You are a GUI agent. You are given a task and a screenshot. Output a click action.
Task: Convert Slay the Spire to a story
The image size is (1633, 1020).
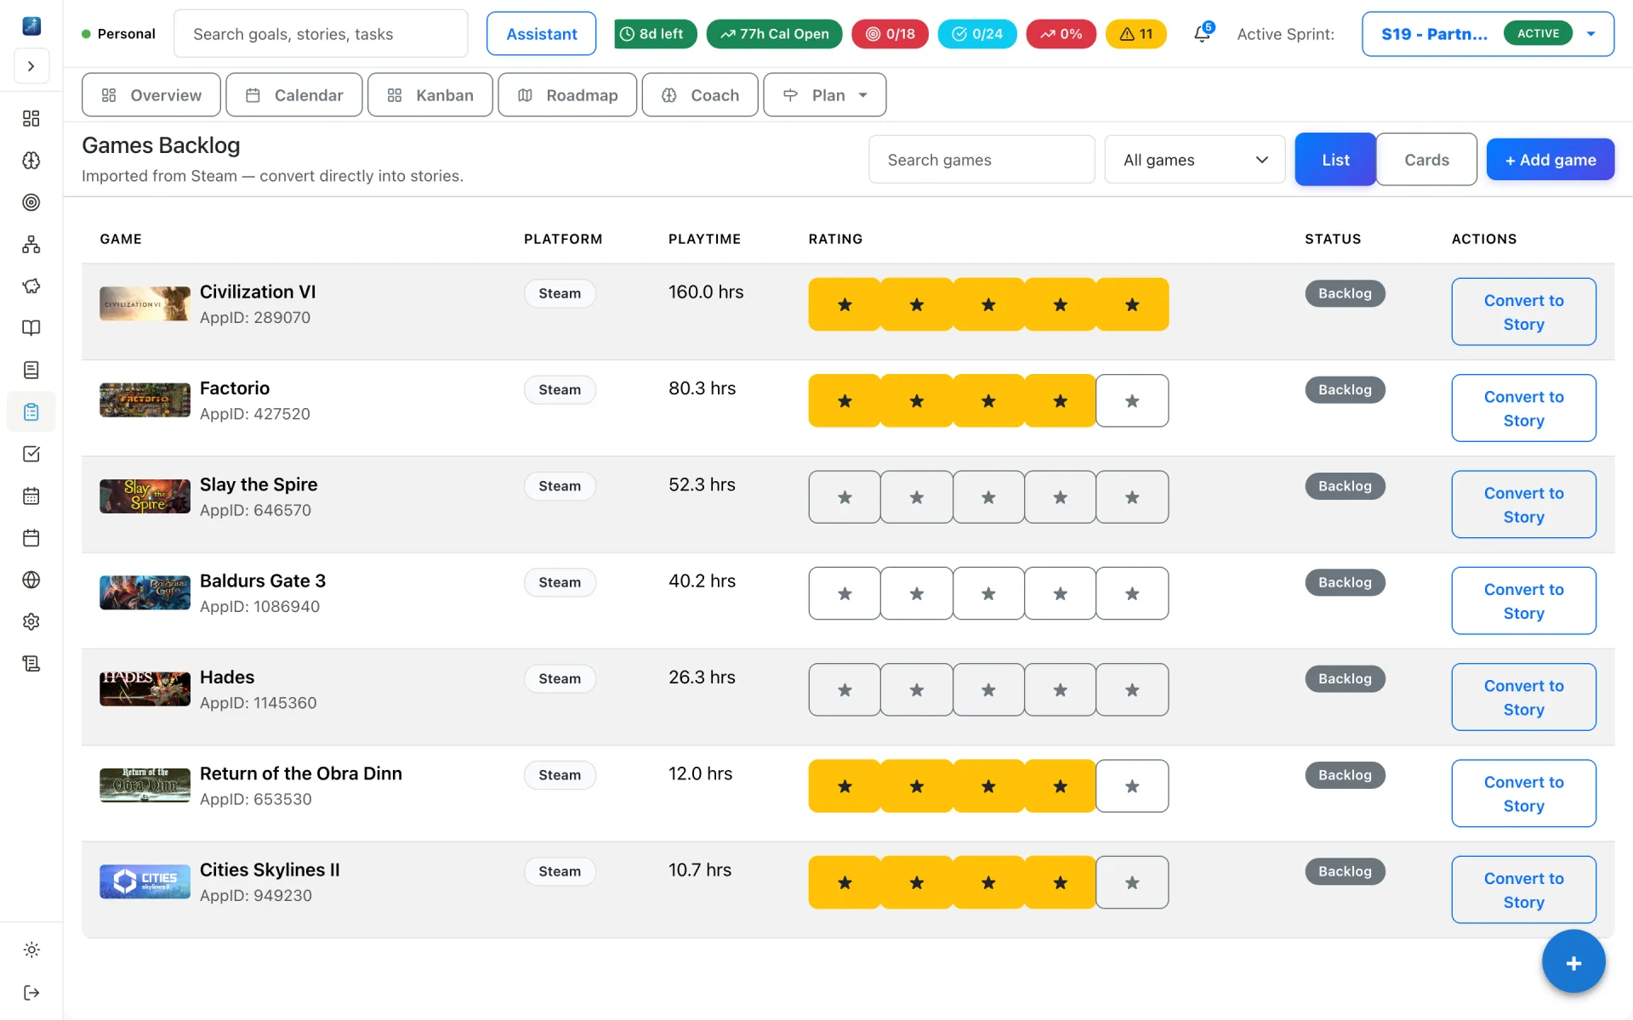pyautogui.click(x=1523, y=505)
